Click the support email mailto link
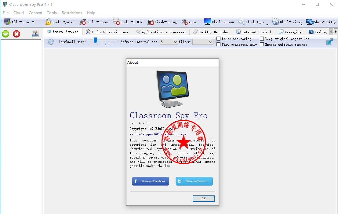Viewport: 338px width, 214px height. tap(158, 134)
